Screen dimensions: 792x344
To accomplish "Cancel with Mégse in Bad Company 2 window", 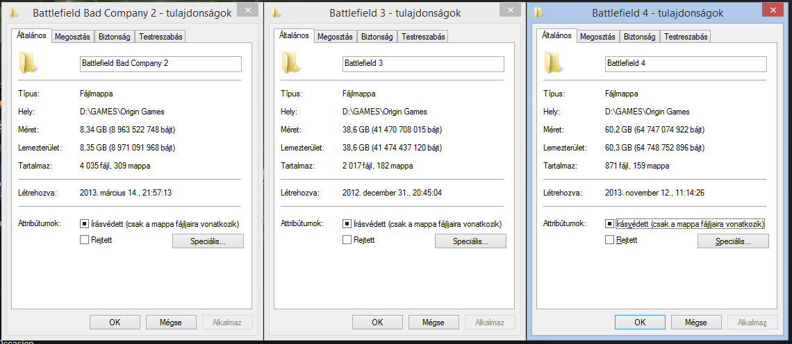I will (x=171, y=322).
